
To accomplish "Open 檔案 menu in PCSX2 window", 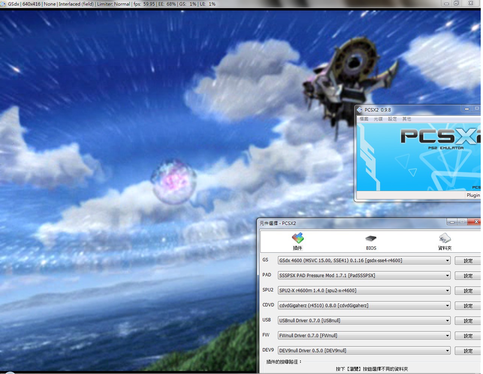I will 364,119.
